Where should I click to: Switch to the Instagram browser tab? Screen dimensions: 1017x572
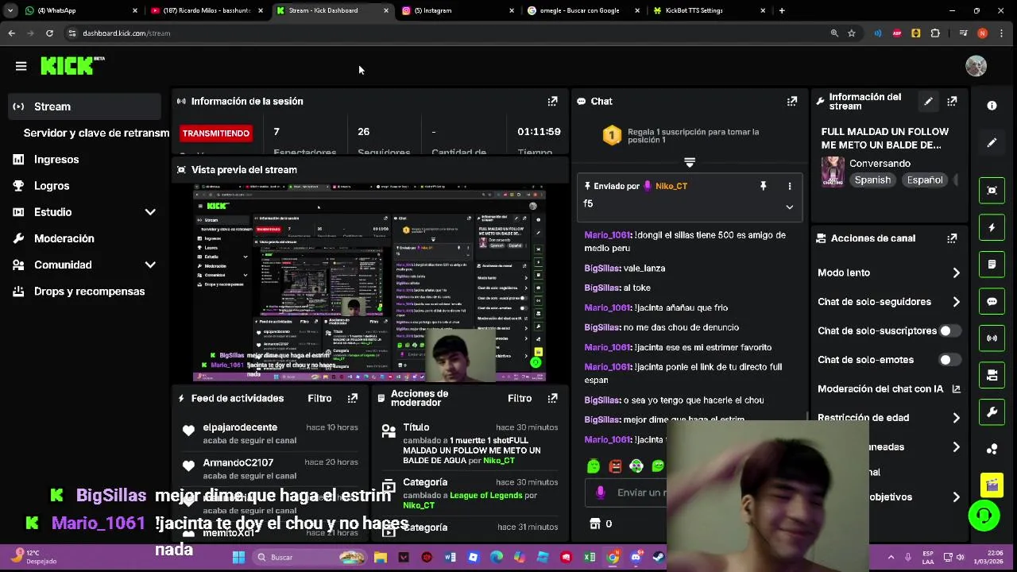point(457,10)
